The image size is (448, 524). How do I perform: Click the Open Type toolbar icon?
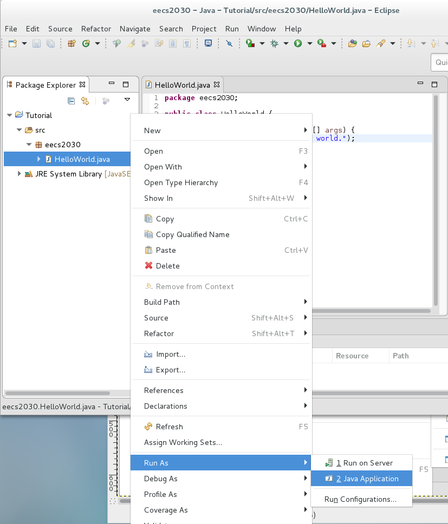click(352, 43)
